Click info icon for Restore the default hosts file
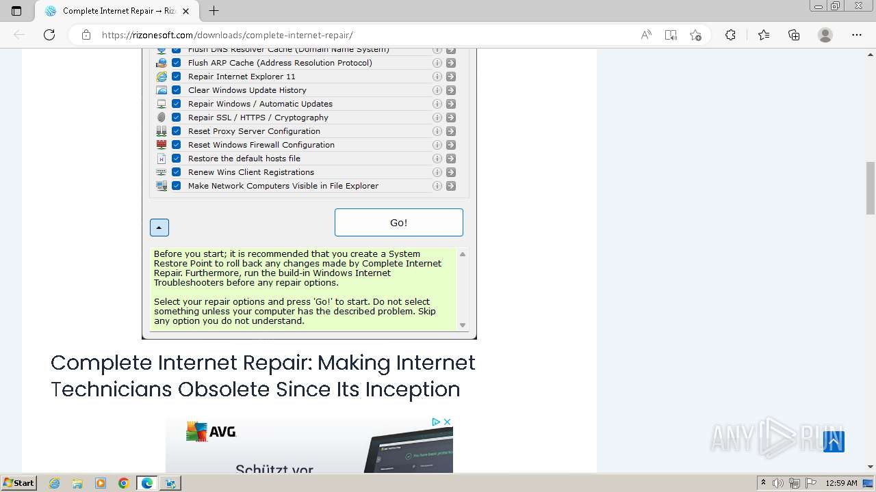The image size is (876, 492). click(437, 159)
